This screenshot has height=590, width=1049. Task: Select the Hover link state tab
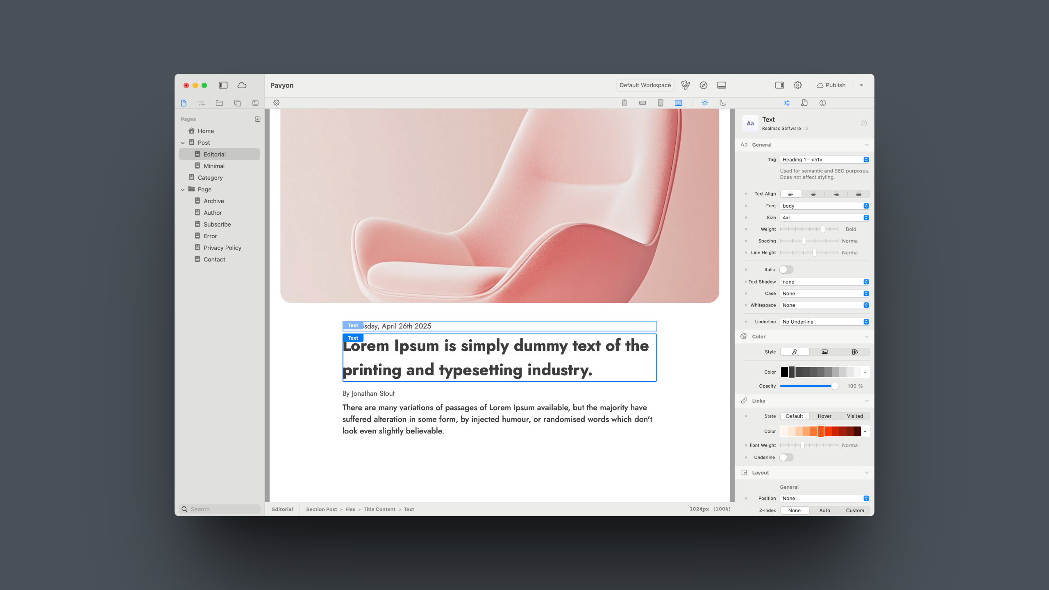coord(824,416)
